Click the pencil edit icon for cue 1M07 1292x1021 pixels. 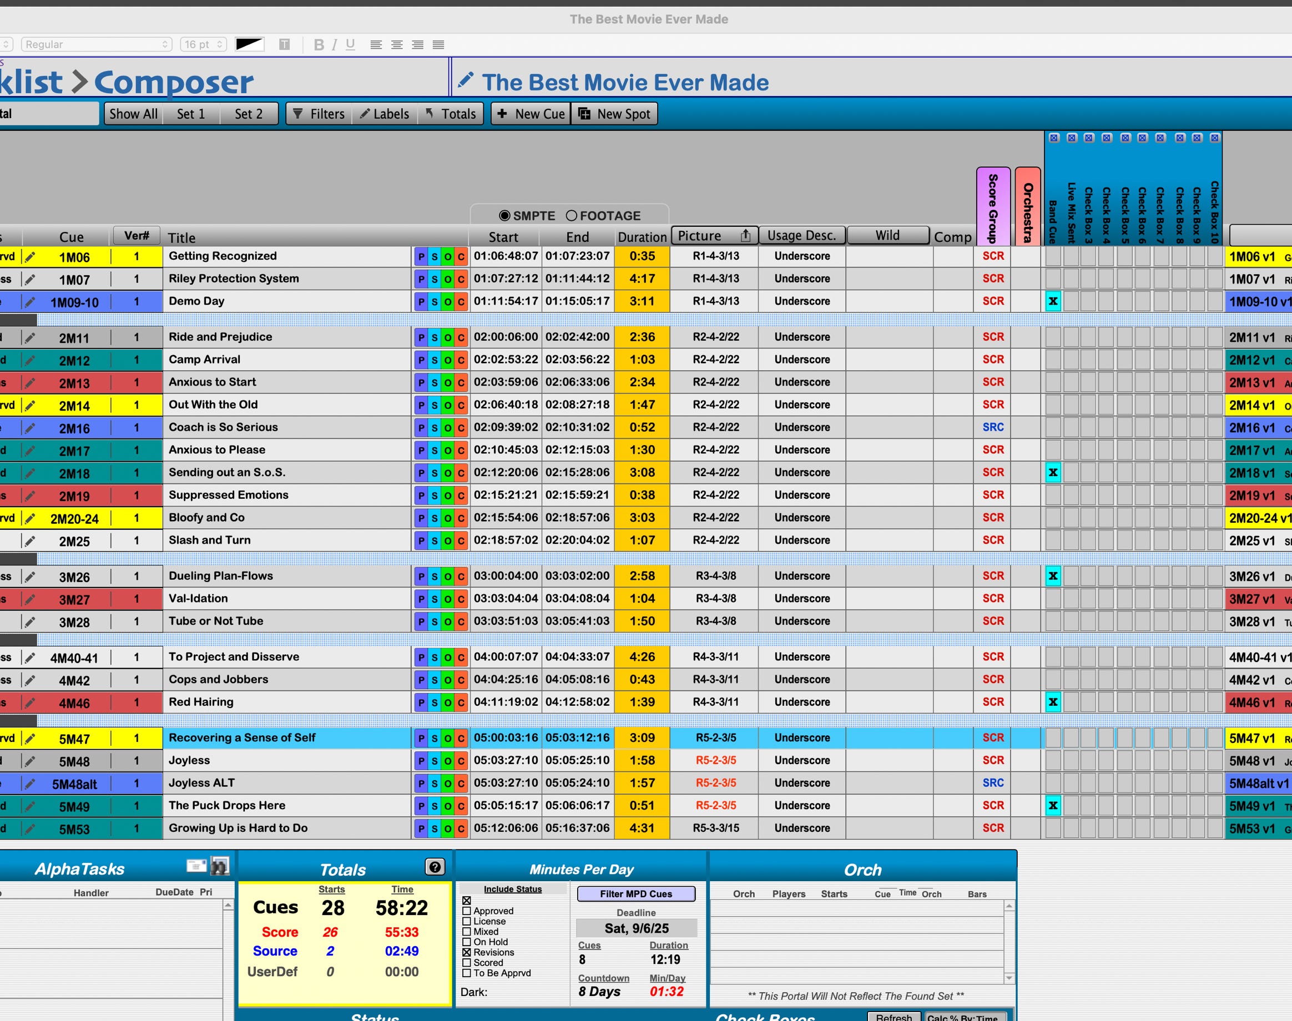[x=30, y=279]
